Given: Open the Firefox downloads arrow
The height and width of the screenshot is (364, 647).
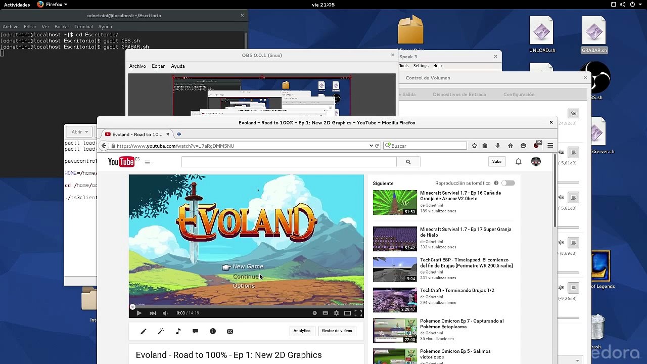Looking at the screenshot, I should pyautogui.click(x=497, y=146).
